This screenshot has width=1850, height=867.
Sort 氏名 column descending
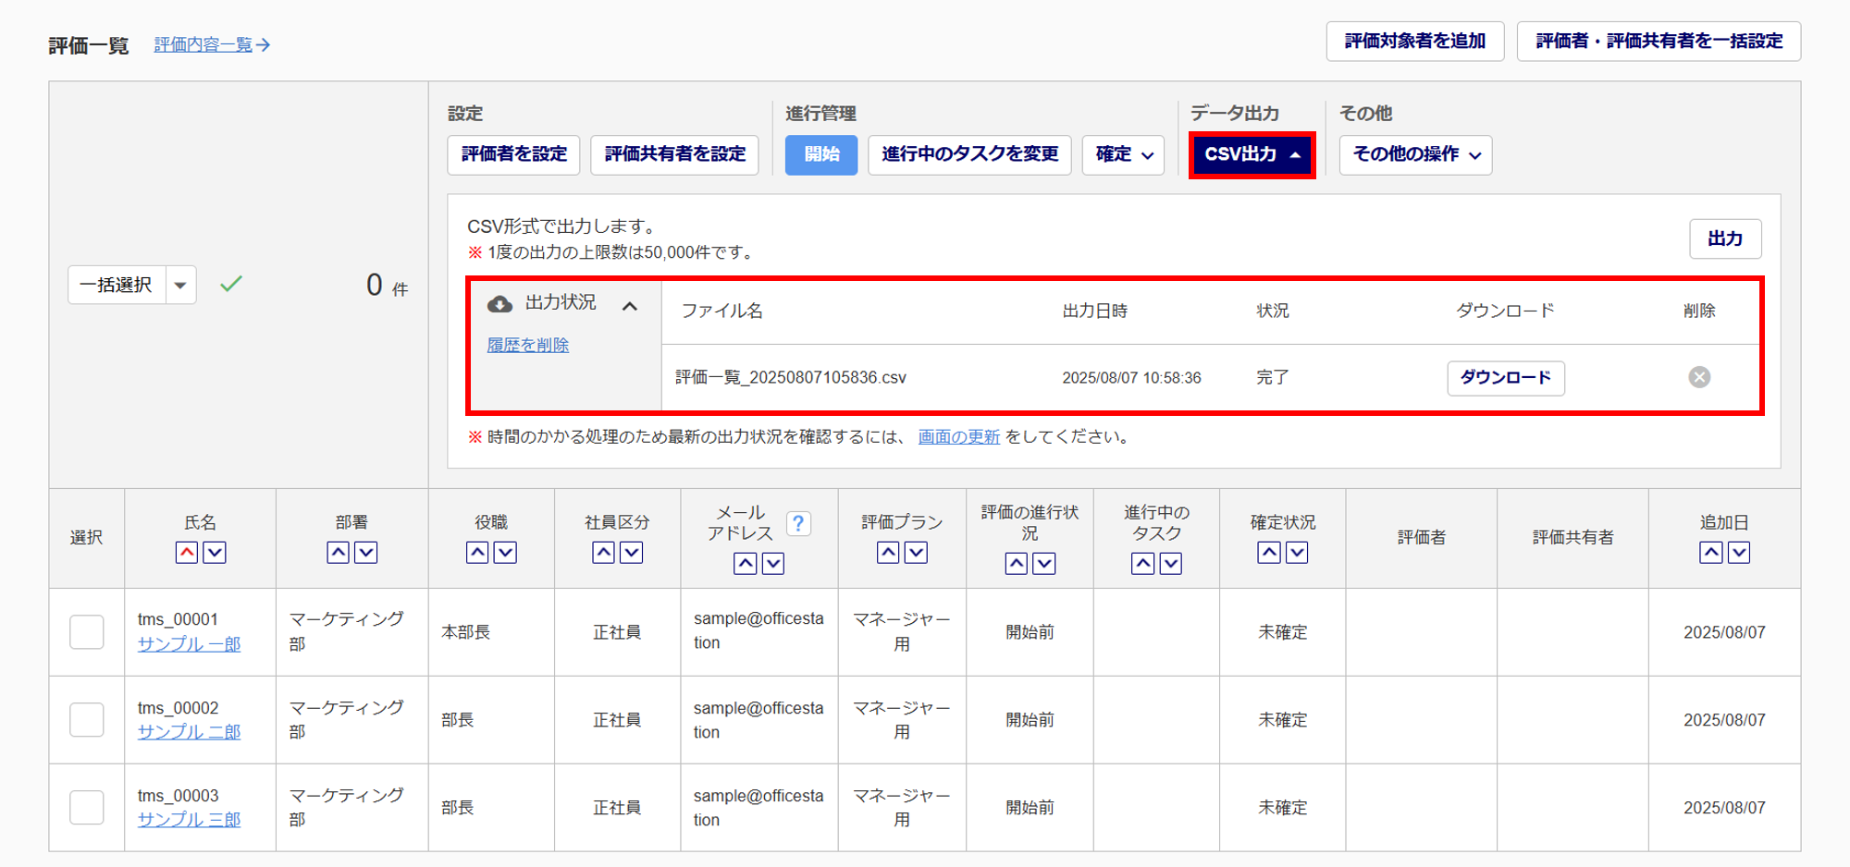click(215, 553)
